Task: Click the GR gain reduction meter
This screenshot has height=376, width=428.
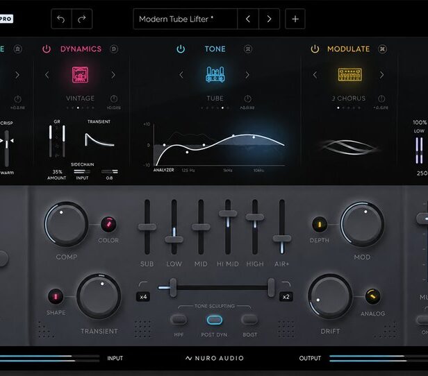Action: 57,141
